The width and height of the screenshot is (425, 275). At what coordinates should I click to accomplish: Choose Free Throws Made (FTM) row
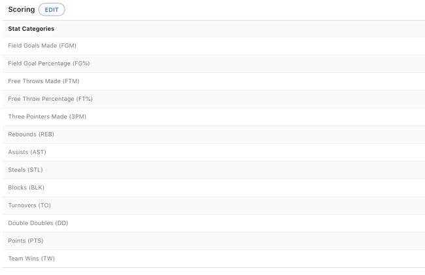[214, 81]
